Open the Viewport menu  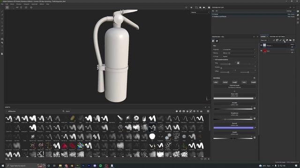[26, 4]
